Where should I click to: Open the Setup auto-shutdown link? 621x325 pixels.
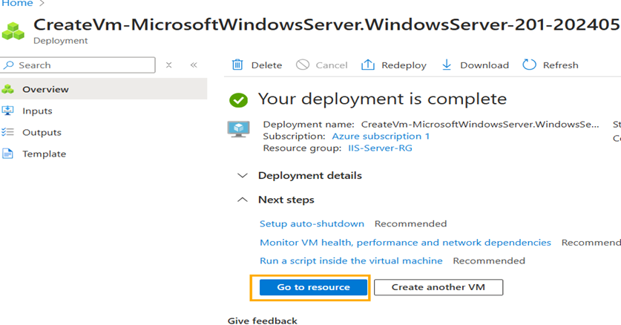[312, 223]
